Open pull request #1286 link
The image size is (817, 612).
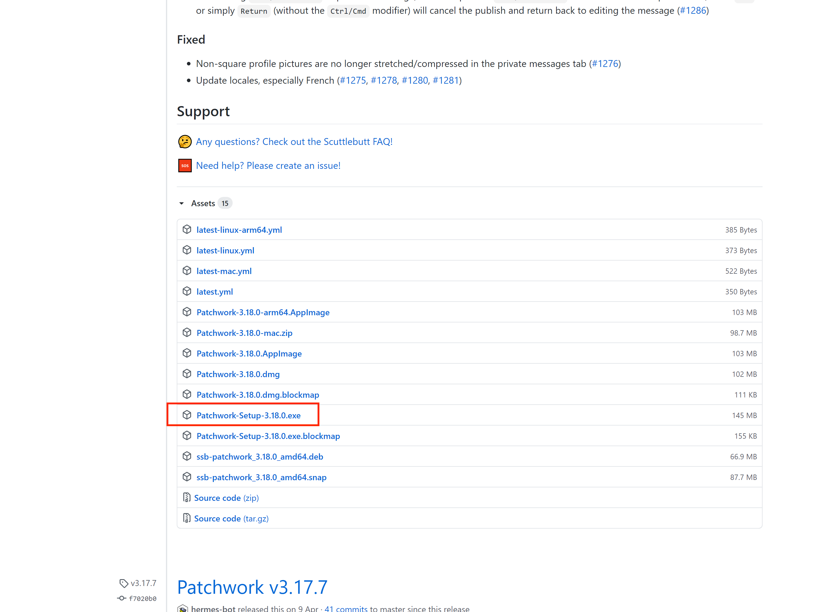pyautogui.click(x=693, y=11)
